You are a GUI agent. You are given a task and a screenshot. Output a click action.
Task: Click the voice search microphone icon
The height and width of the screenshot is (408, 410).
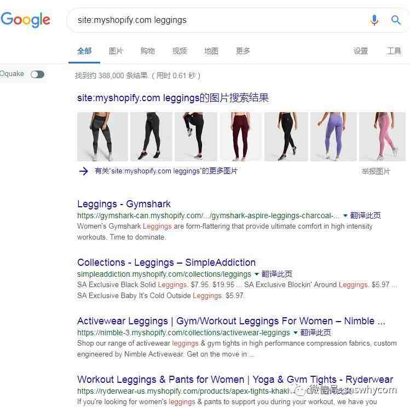point(374,20)
